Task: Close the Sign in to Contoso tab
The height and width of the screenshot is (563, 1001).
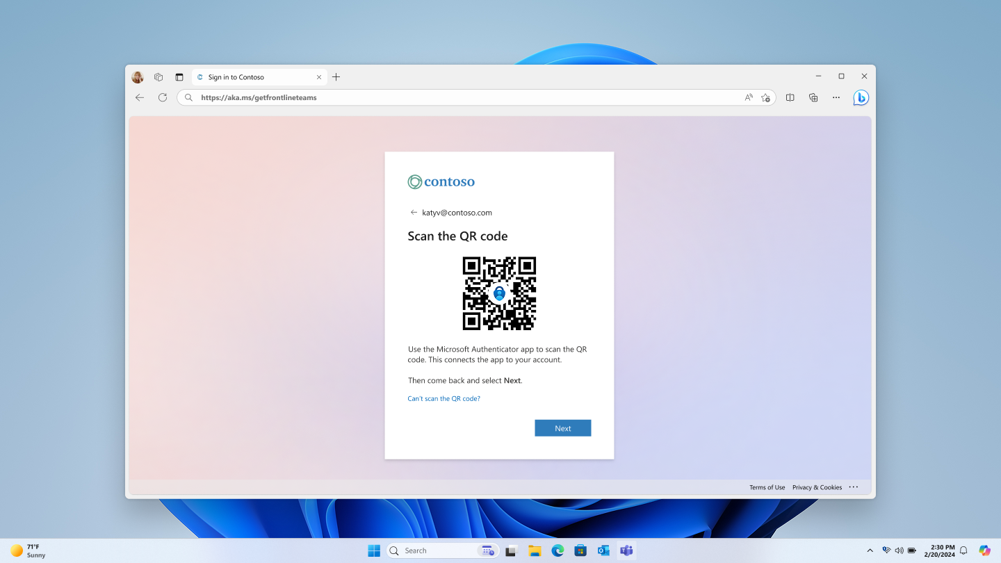Action: click(x=319, y=77)
